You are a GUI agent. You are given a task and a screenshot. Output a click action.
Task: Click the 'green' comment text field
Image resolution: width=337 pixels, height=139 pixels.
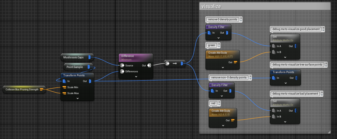pyautogui.click(x=212, y=45)
